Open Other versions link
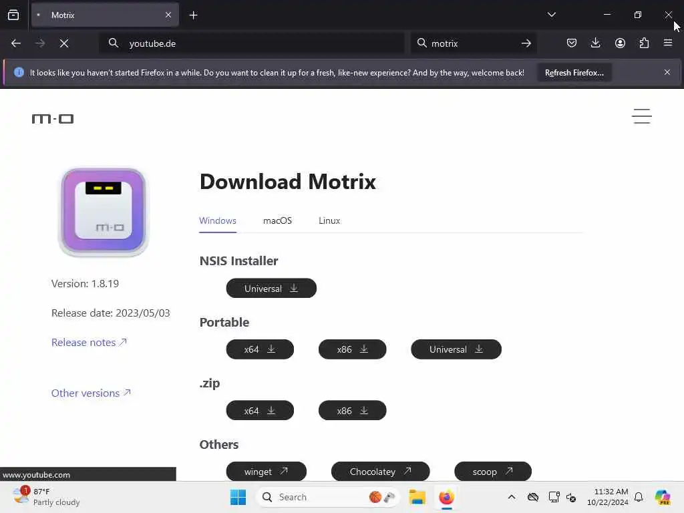The image size is (684, 513). pos(91,393)
